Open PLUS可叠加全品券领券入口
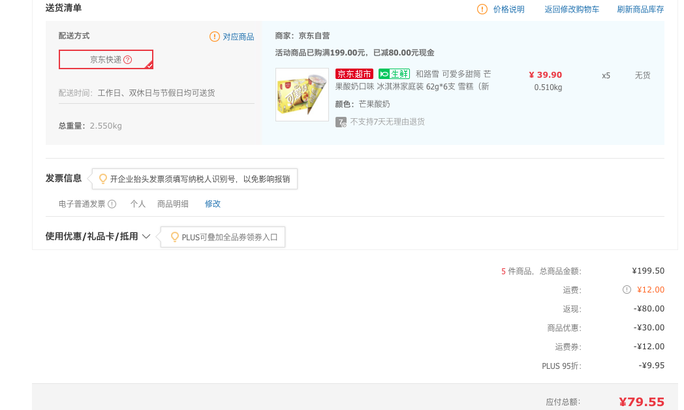Viewport: 684px width, 410px height. pos(230,237)
